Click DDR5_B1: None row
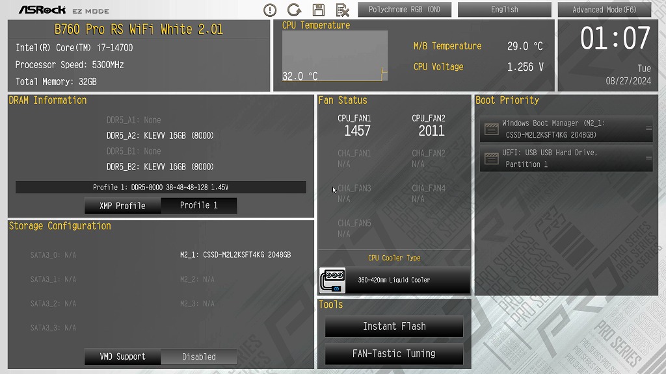This screenshot has height=374, width=666. click(134, 151)
